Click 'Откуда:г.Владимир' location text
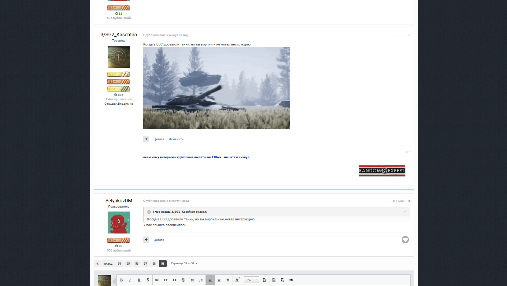Viewport: 507px width, 286px height. click(x=119, y=104)
